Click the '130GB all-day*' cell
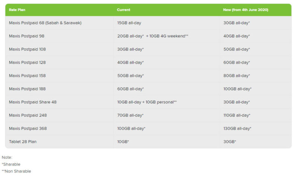 click(x=237, y=128)
